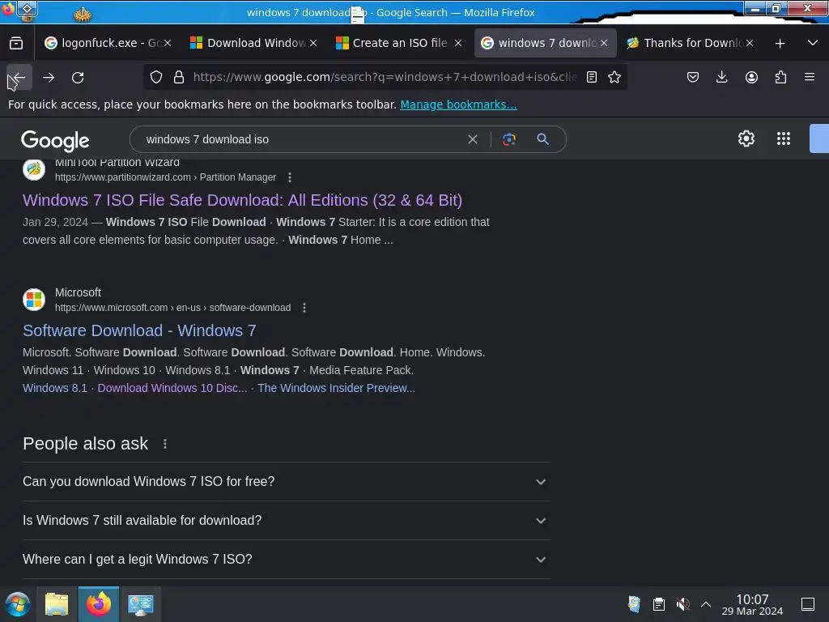Screen dimensions: 829x622
Task: Open Windows 7 ISO File Safe Download result
Action: click(x=242, y=201)
